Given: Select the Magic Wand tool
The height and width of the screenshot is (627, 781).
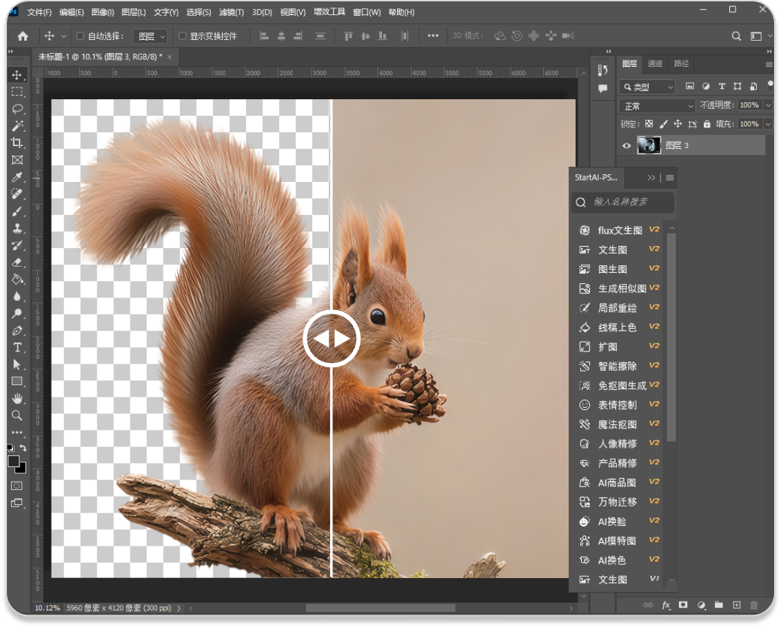Looking at the screenshot, I should [x=17, y=125].
